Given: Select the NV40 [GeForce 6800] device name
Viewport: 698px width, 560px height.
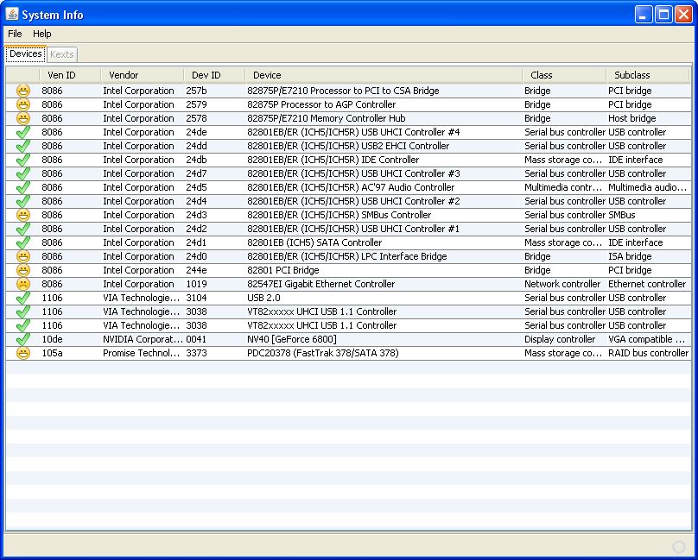Looking at the screenshot, I should [x=292, y=339].
